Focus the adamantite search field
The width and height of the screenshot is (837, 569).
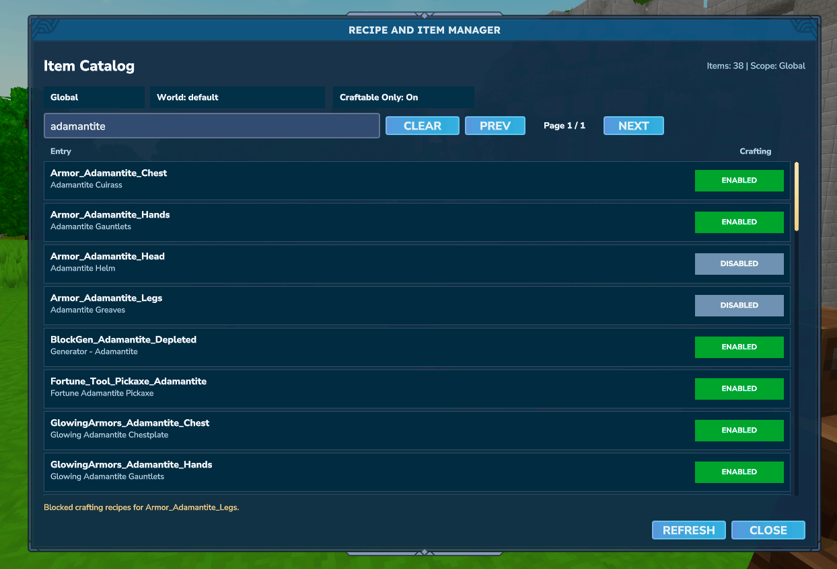coord(212,126)
